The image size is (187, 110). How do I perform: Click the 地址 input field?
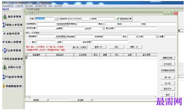click(161, 24)
